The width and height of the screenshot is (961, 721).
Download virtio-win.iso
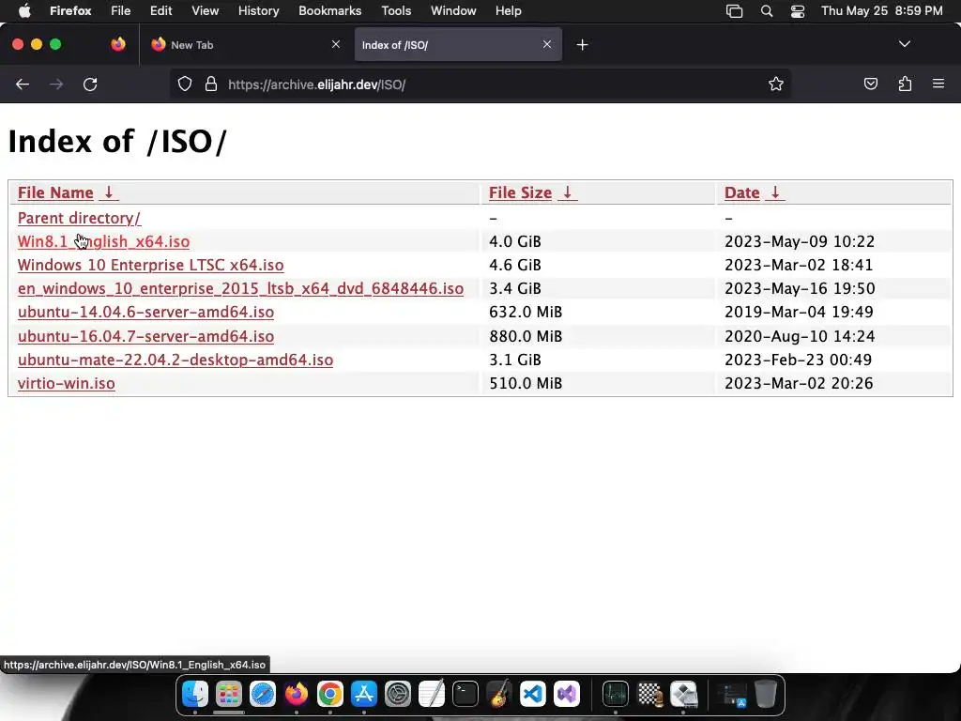(x=67, y=383)
